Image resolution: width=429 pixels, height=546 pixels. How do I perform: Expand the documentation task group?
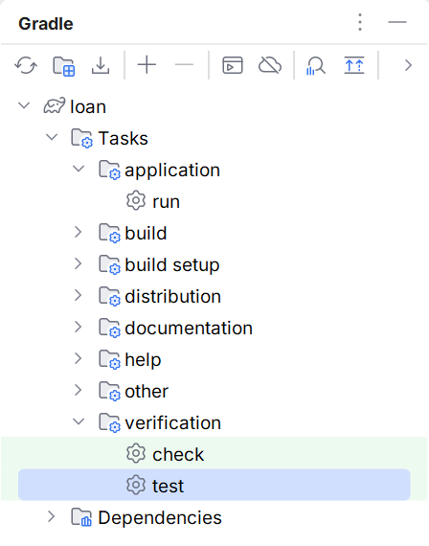pos(79,327)
